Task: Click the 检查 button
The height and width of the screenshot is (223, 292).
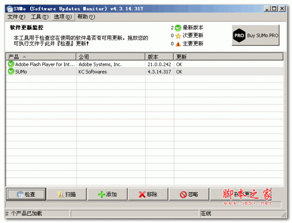Action: tap(26, 194)
